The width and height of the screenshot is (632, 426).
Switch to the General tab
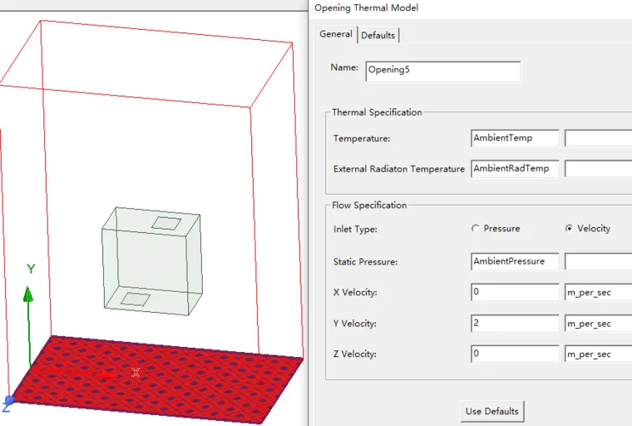point(336,34)
